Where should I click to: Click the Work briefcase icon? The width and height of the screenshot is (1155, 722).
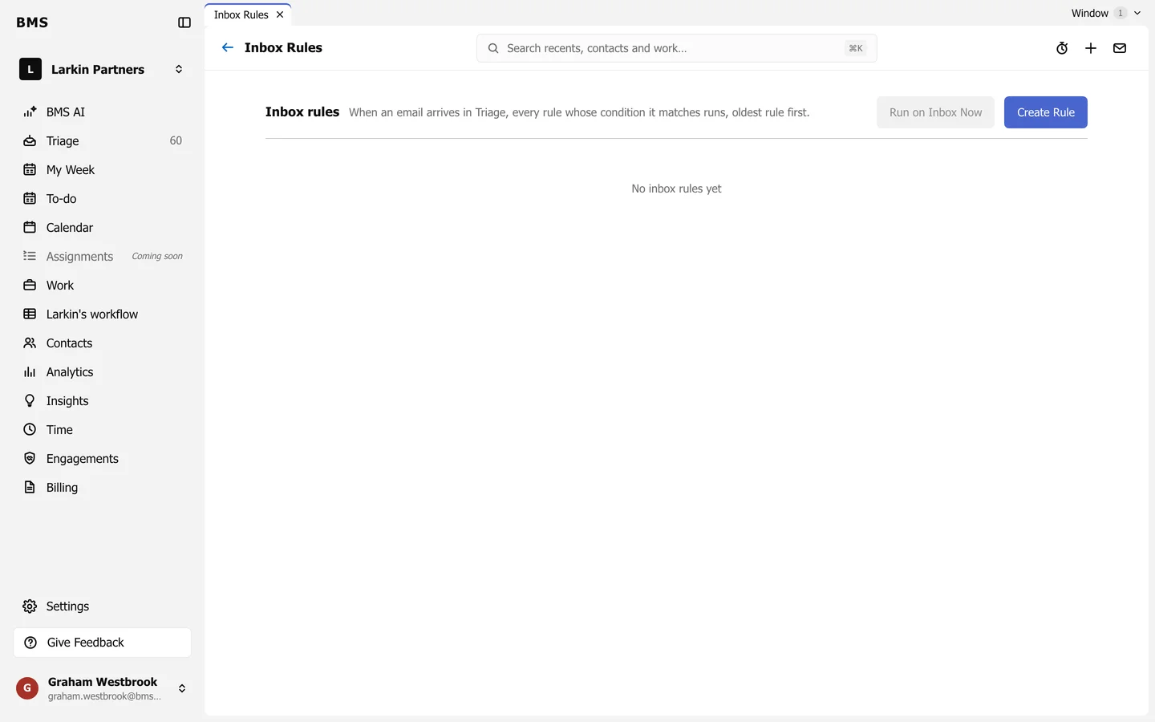pyautogui.click(x=30, y=286)
